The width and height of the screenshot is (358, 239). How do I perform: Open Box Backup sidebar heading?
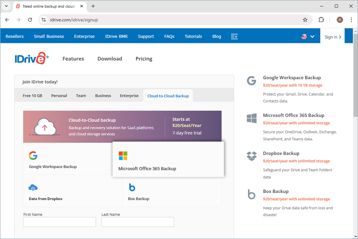(276, 191)
